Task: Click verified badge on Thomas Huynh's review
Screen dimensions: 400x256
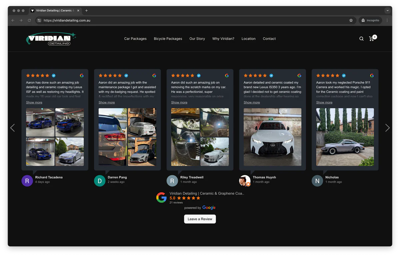Action: 271,76
